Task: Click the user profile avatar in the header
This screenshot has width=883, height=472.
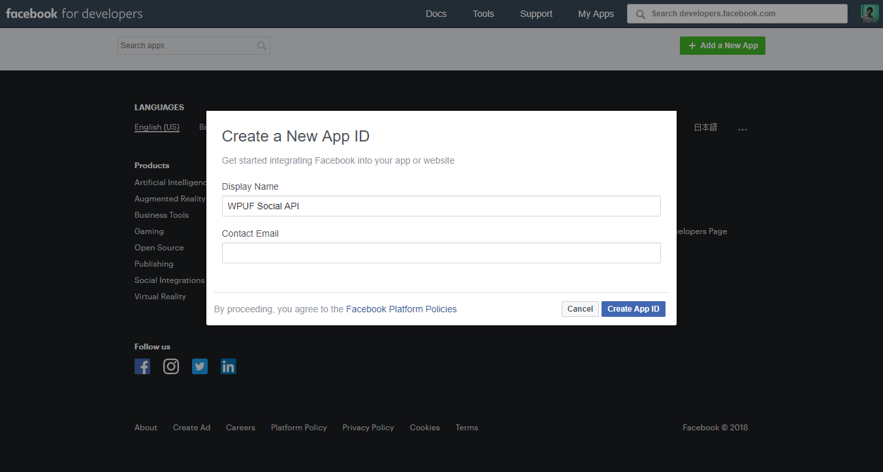Action: (869, 14)
